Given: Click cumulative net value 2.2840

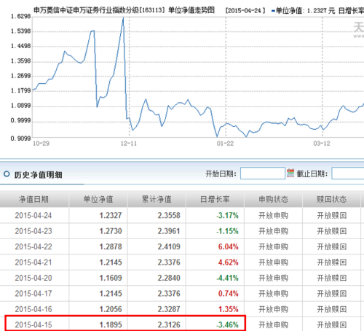Looking at the screenshot, I should (x=169, y=278).
